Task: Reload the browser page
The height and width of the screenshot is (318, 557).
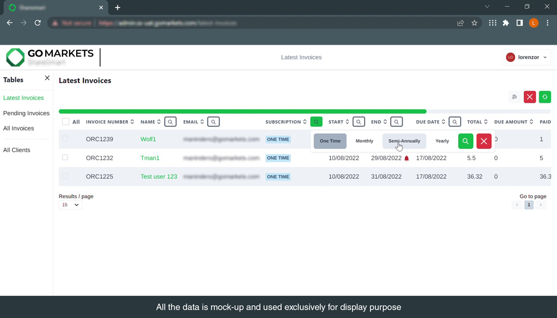Action: tap(38, 23)
